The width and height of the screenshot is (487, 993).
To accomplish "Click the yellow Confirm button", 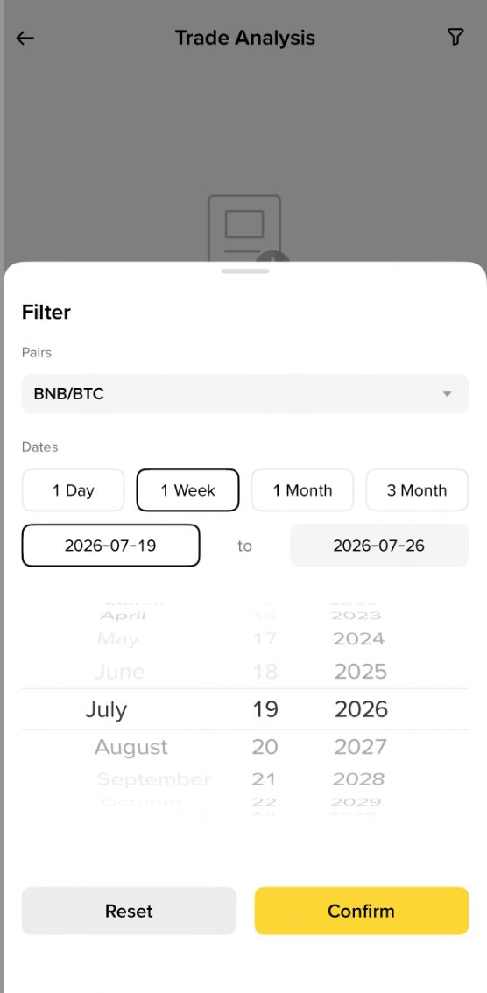I will coord(362,911).
